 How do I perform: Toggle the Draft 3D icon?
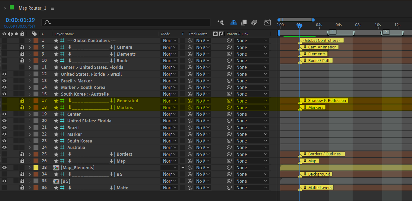click(x=233, y=23)
